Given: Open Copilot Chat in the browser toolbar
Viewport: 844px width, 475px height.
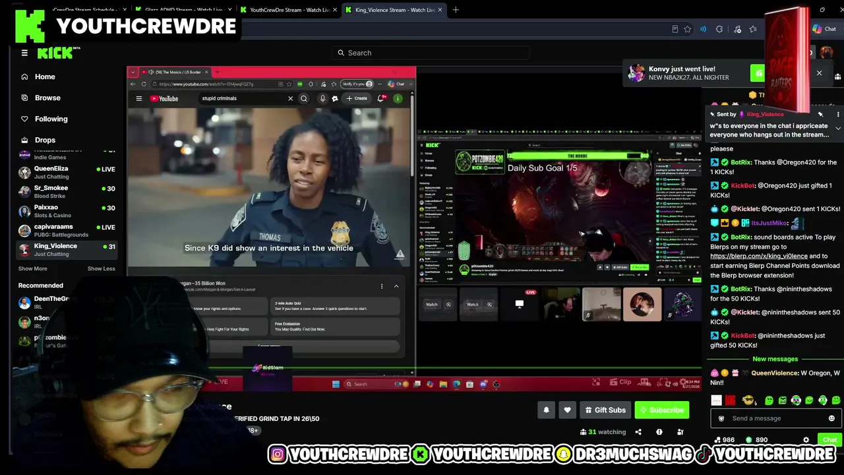Looking at the screenshot, I should click(825, 29).
